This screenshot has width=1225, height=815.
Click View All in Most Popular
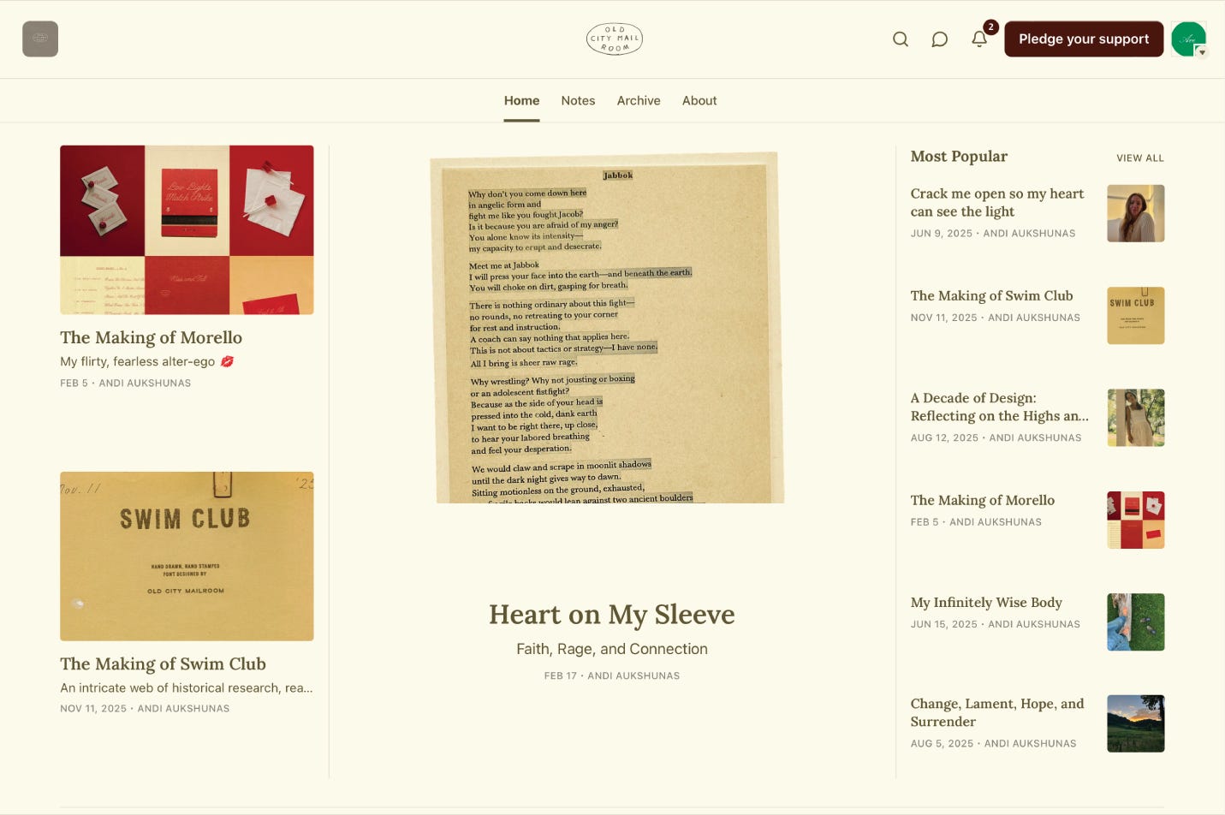pyautogui.click(x=1139, y=158)
